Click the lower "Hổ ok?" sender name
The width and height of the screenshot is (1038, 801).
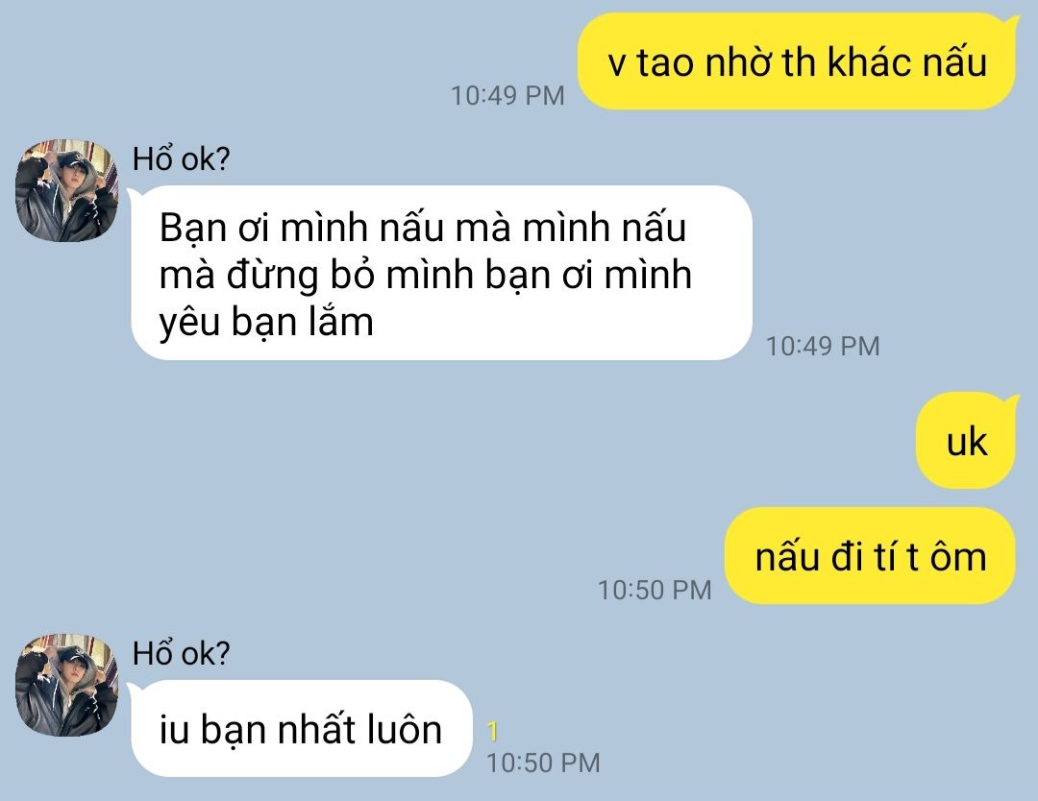point(181,653)
